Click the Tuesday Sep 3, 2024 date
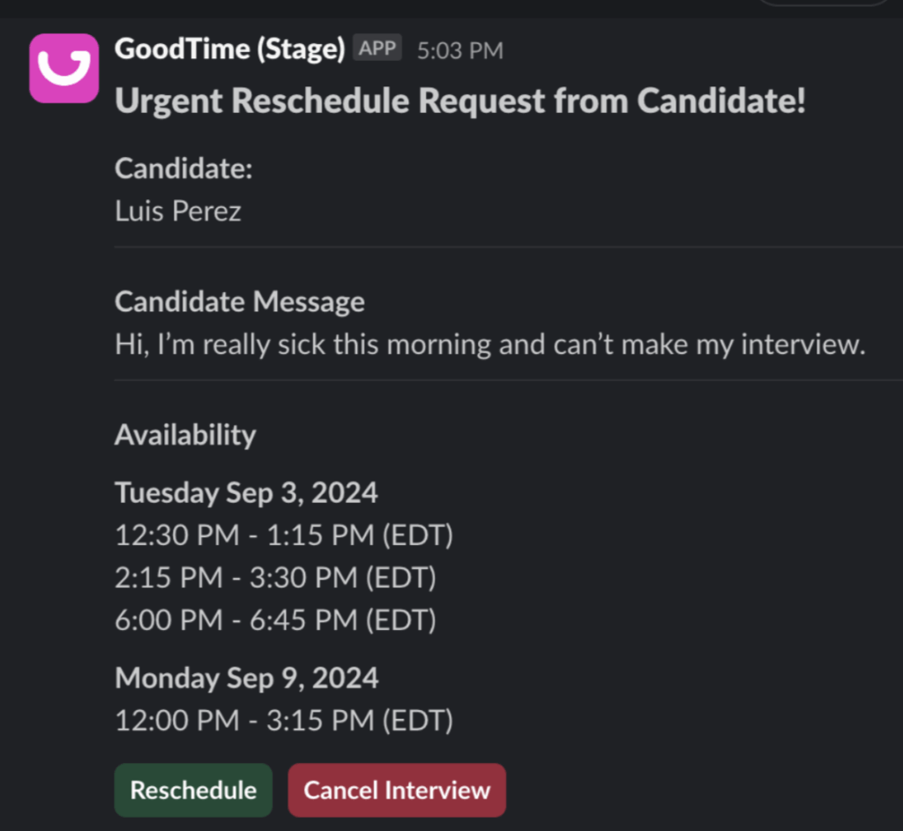Viewport: 903px width, 831px height. [246, 492]
